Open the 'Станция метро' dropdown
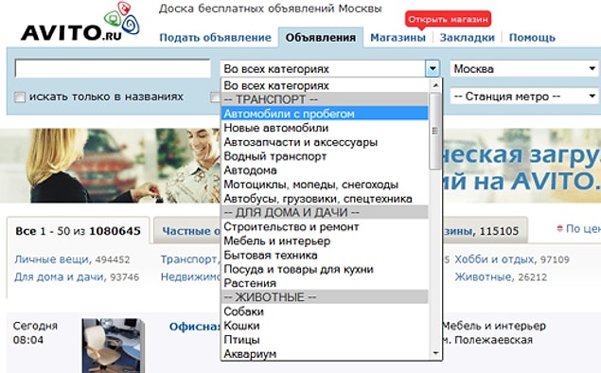This screenshot has height=373, width=601. 524,97
